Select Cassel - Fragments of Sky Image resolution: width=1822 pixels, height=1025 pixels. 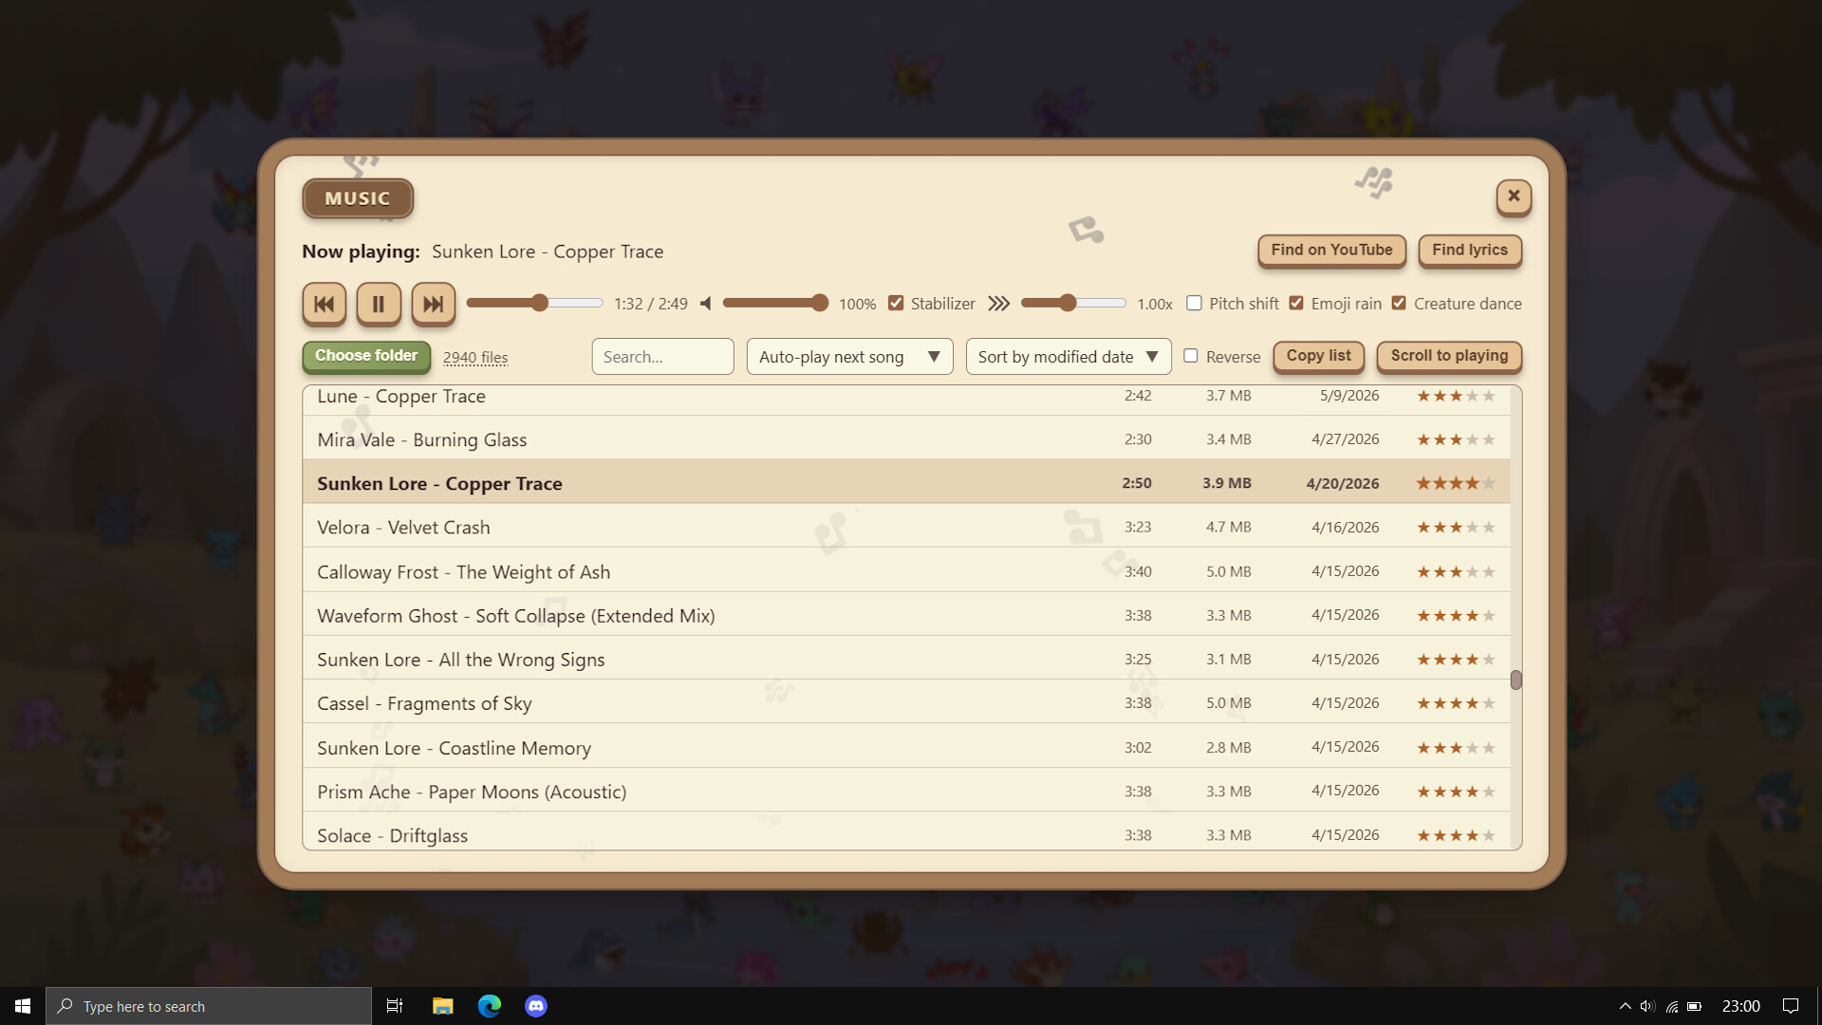(x=906, y=703)
